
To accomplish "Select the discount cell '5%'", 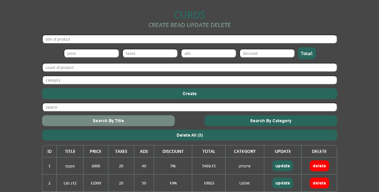I will (173, 166).
